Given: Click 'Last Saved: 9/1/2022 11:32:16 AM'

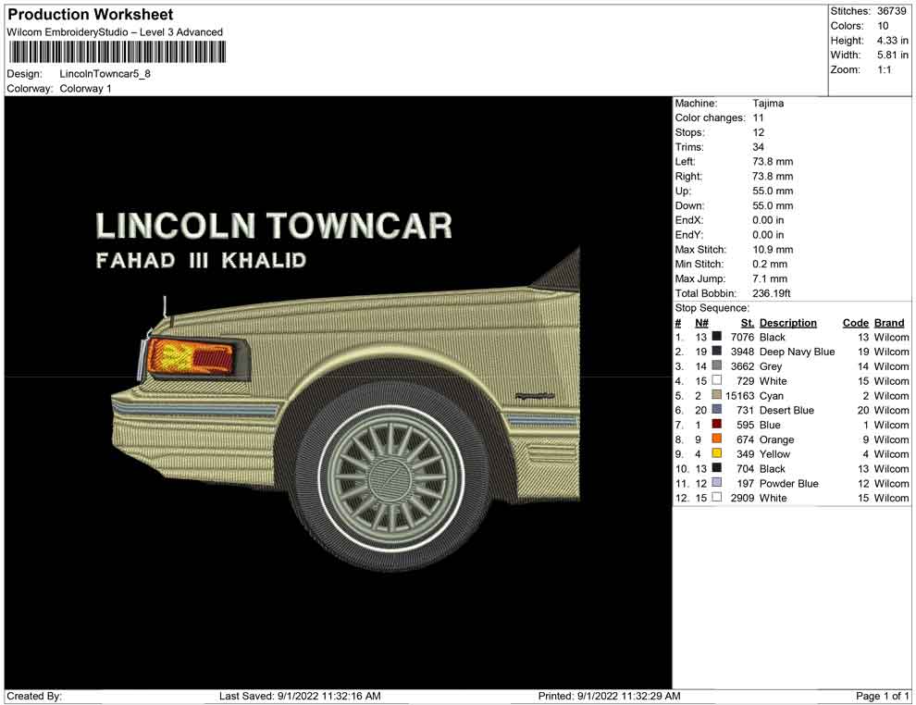Looking at the screenshot, I should click(300, 696).
